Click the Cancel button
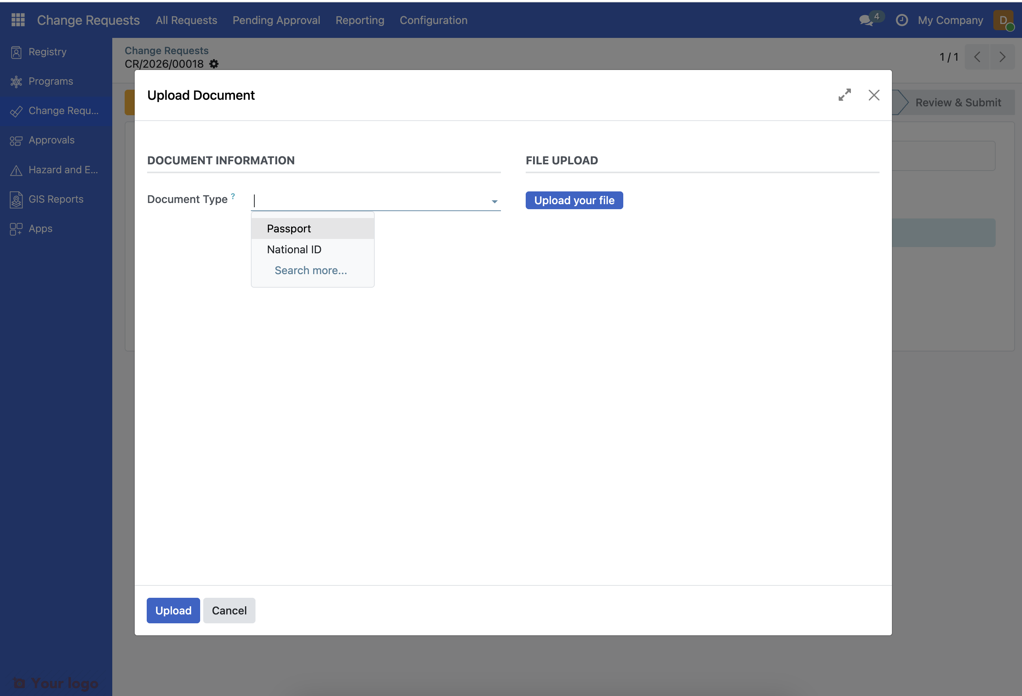This screenshot has height=696, width=1022. (229, 611)
